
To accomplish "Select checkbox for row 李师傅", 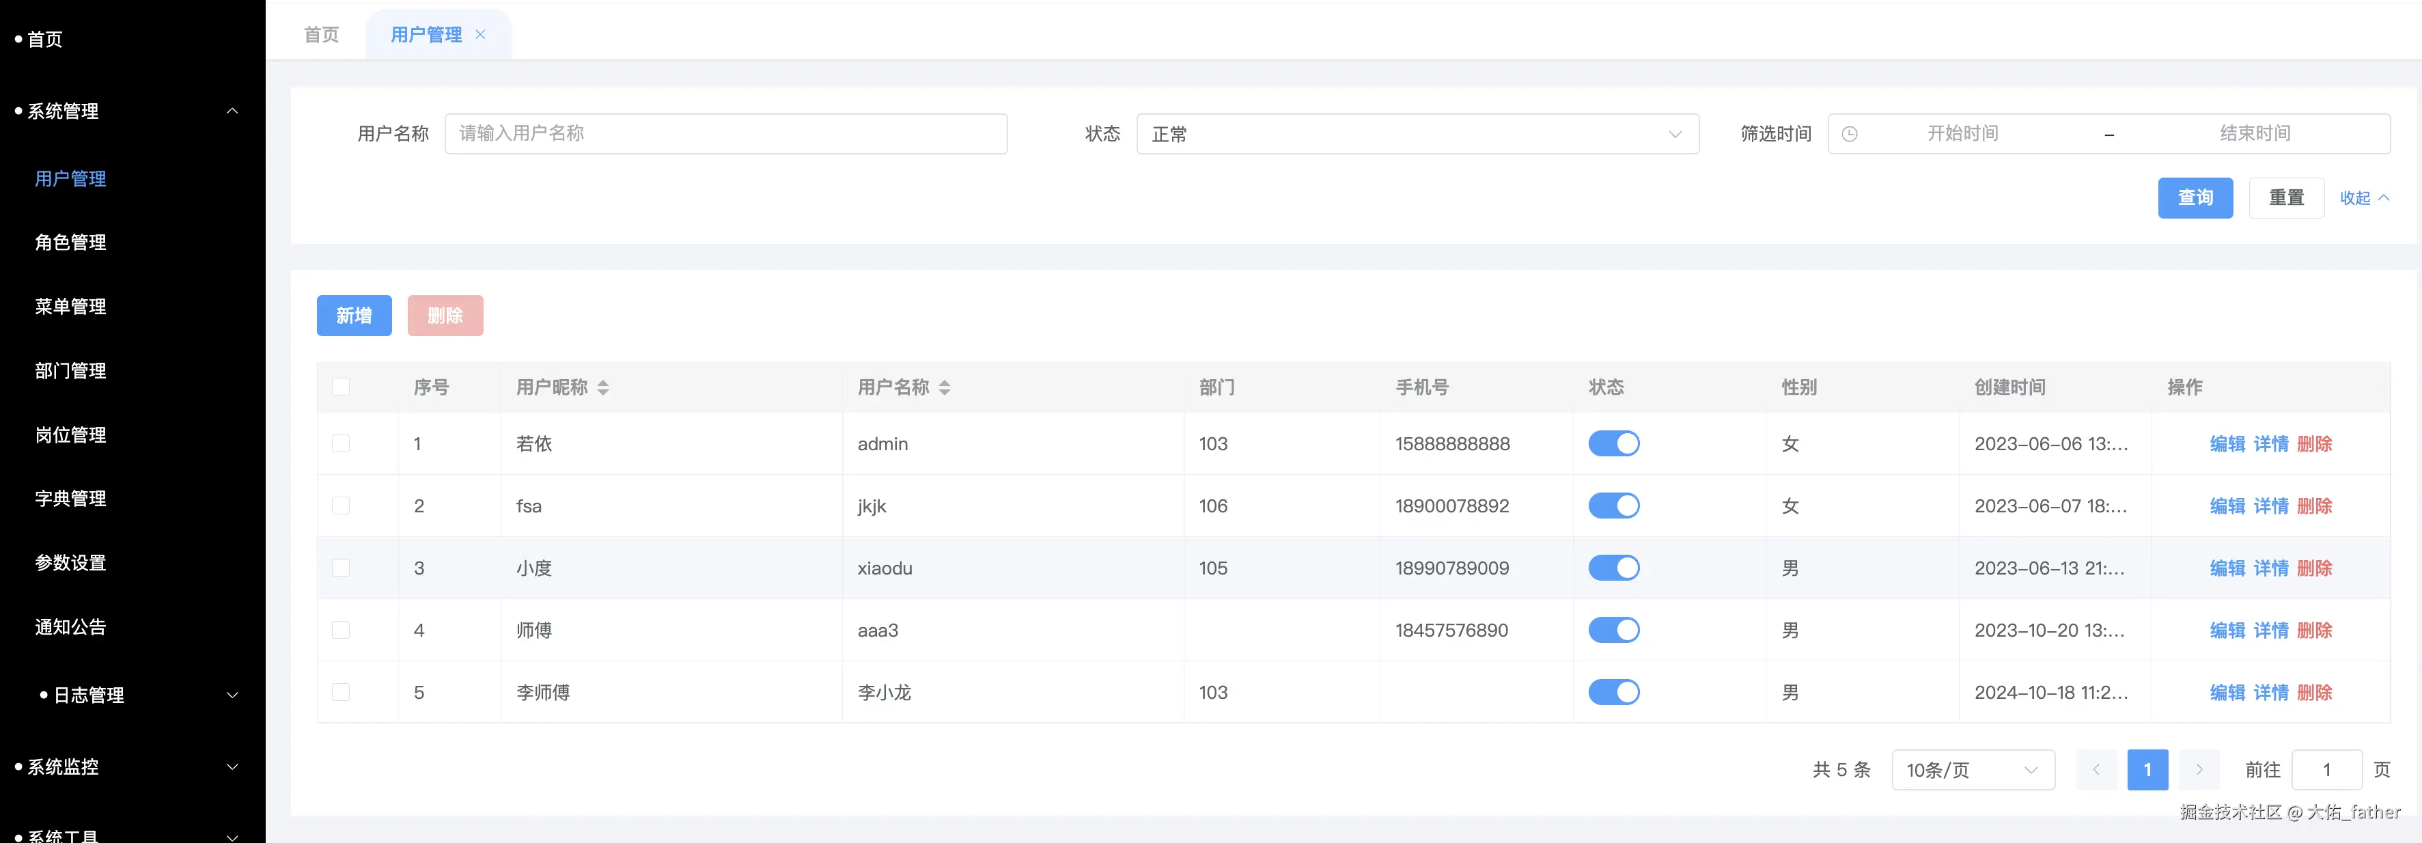I will tap(342, 693).
